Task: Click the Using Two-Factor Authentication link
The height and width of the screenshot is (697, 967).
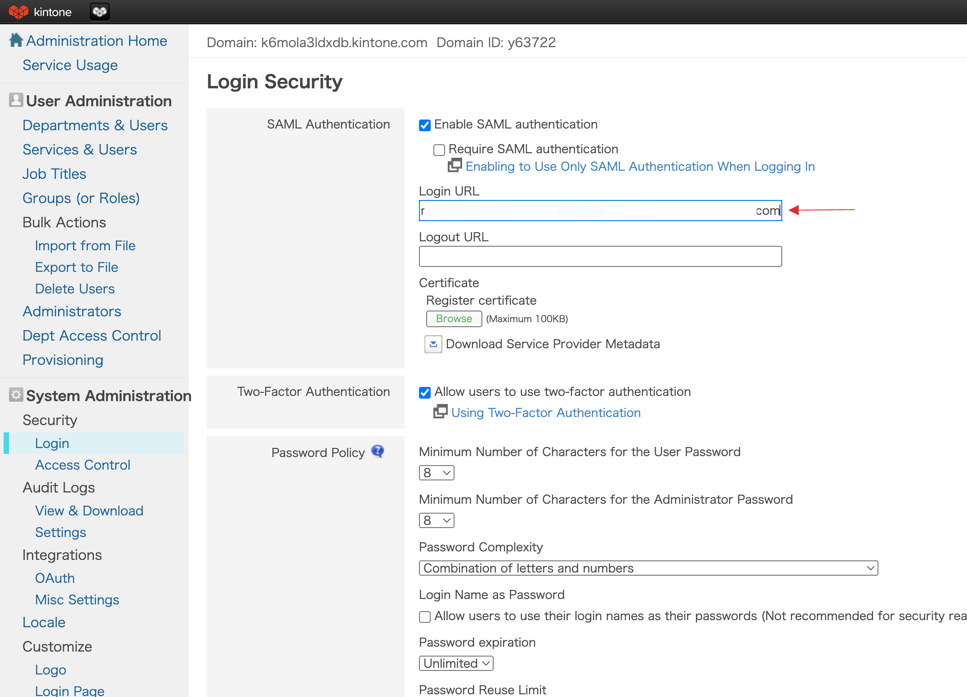Action: click(547, 412)
